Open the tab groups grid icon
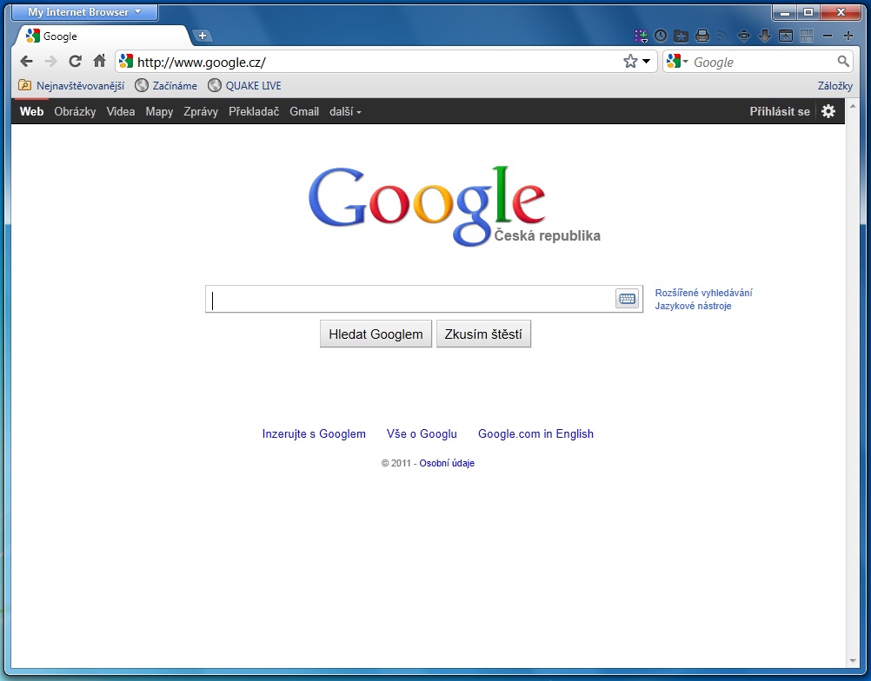 click(807, 36)
